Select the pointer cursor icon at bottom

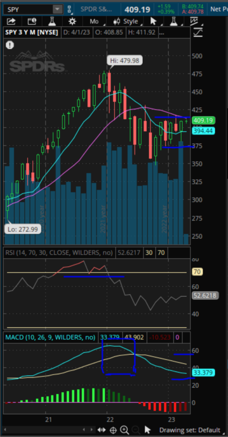tap(147, 429)
